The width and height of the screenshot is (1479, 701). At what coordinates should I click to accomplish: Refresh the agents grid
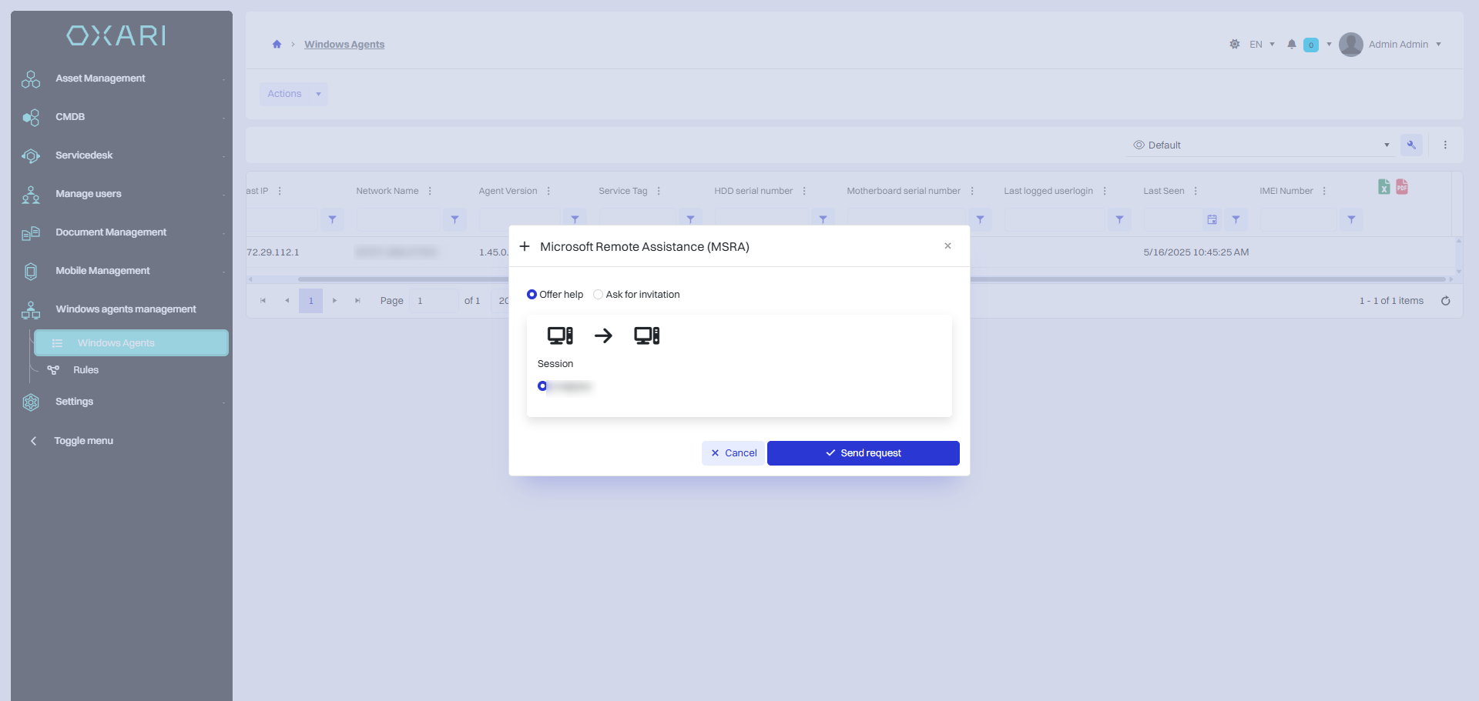click(1446, 301)
